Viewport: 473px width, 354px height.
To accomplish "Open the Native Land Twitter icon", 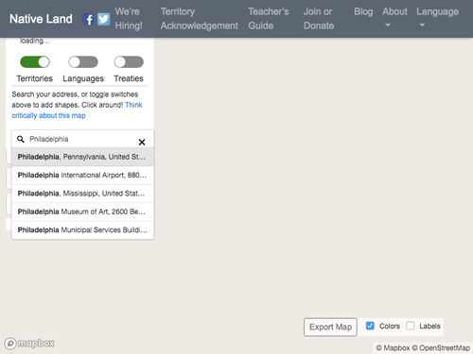I will [103, 19].
